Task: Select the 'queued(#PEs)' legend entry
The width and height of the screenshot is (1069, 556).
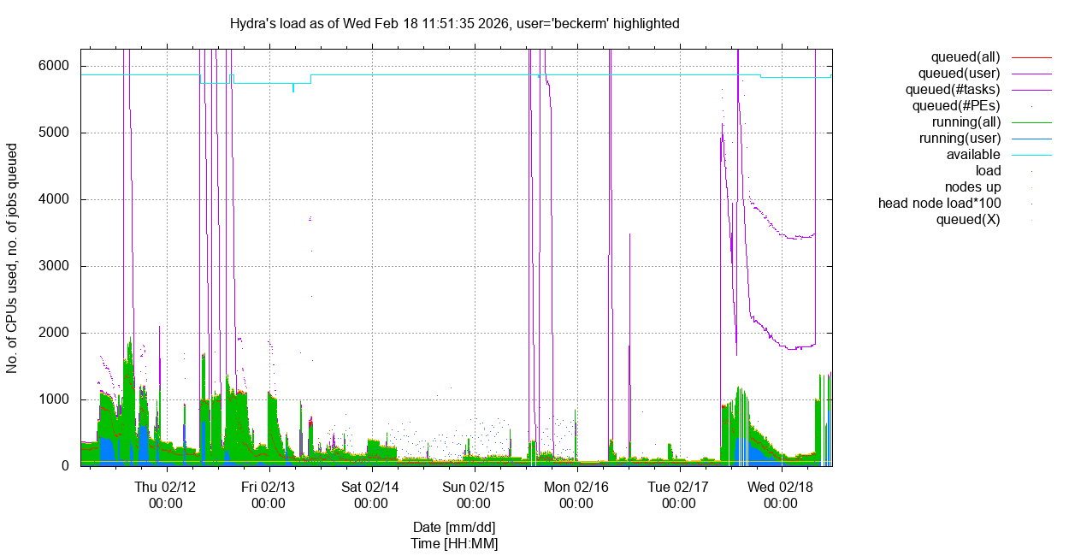Action: coord(956,106)
